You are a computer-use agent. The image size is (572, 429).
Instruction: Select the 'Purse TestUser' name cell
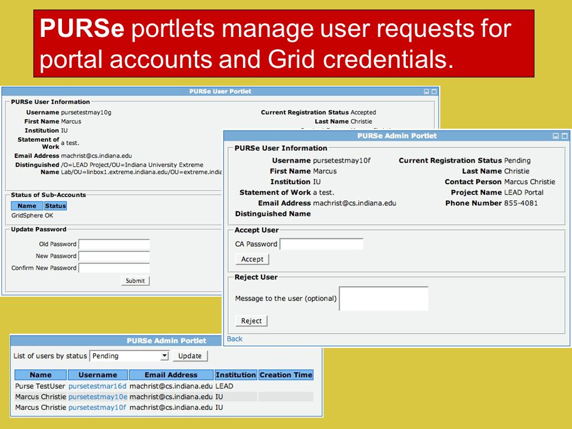coord(40,386)
